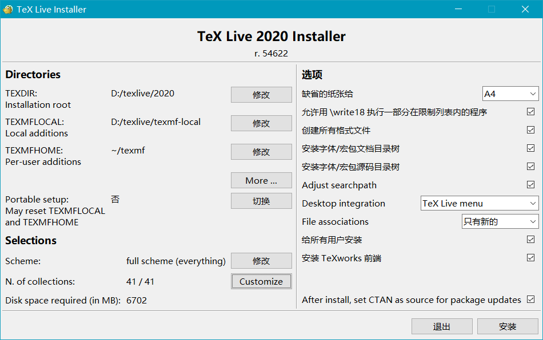This screenshot has width=543, height=340.
Task: Click 修改 next to TEXMFLOCAL
Action: tap(261, 123)
